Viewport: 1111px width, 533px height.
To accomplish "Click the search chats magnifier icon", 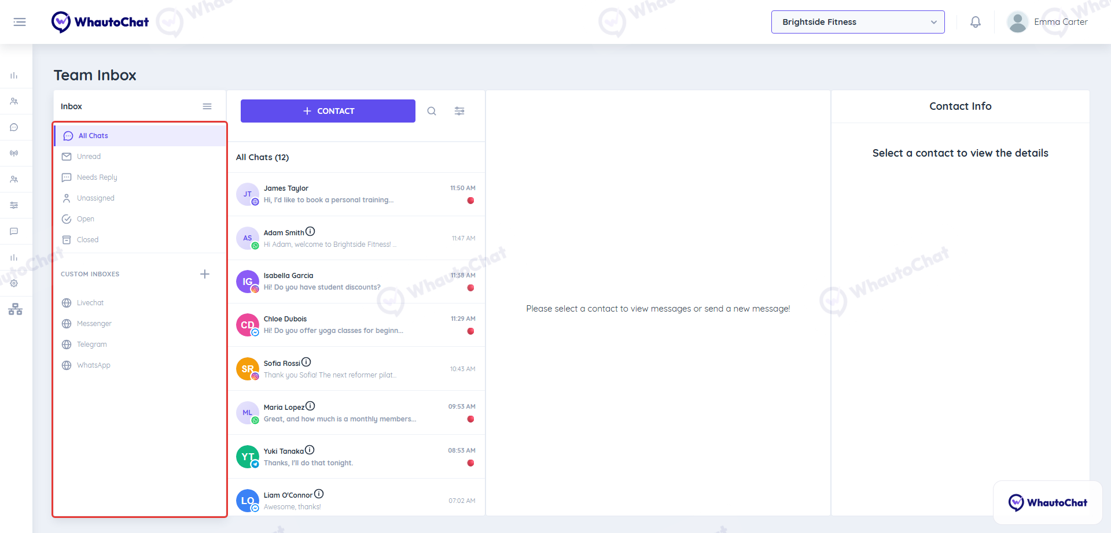I will coord(432,111).
